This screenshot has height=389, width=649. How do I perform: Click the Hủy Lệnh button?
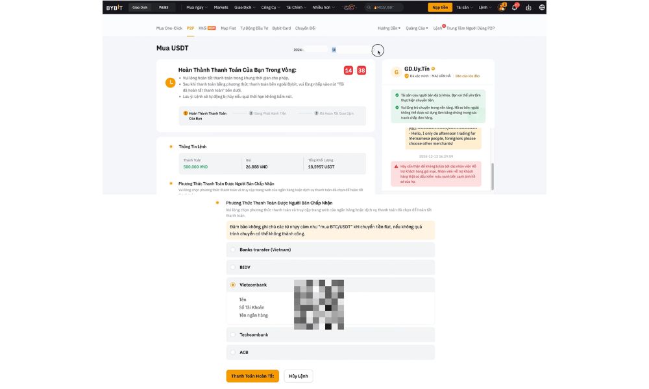(299, 376)
